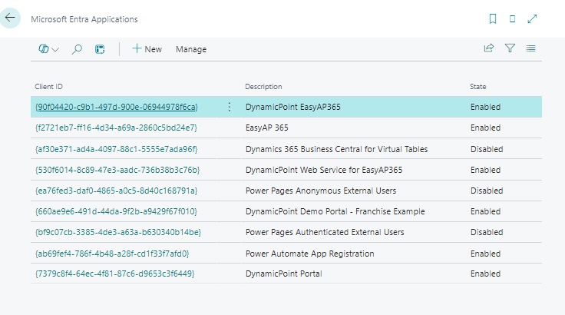
Task: Click Disabled state of Anonymous External Users
Action: (487, 191)
